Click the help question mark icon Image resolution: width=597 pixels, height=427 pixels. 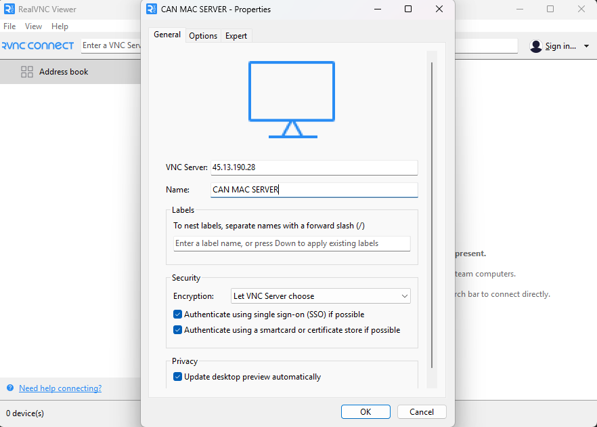point(10,388)
